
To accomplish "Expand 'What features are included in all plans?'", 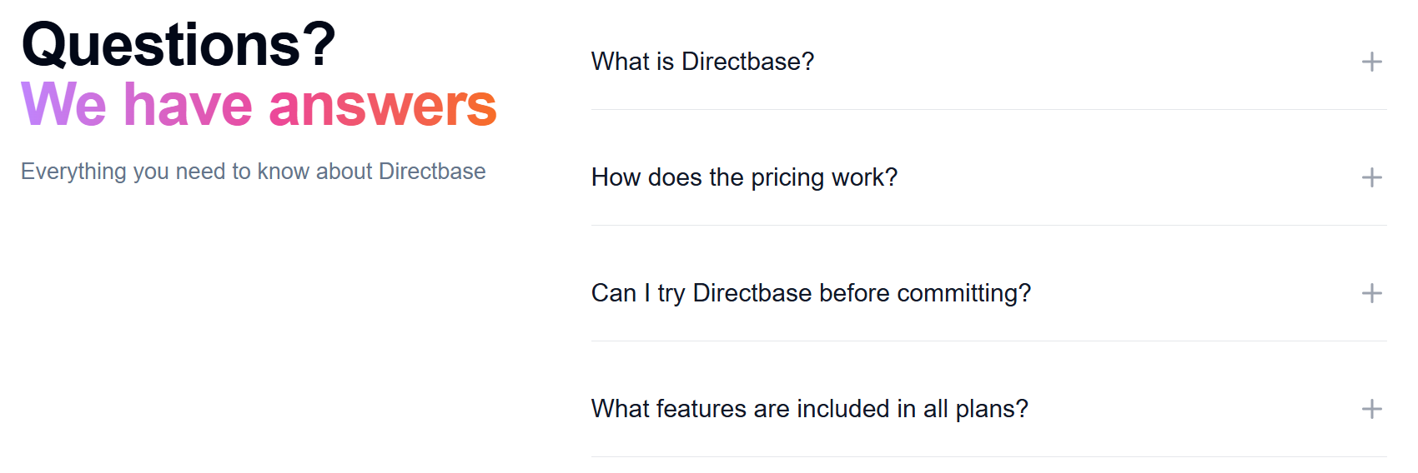I will point(809,409).
